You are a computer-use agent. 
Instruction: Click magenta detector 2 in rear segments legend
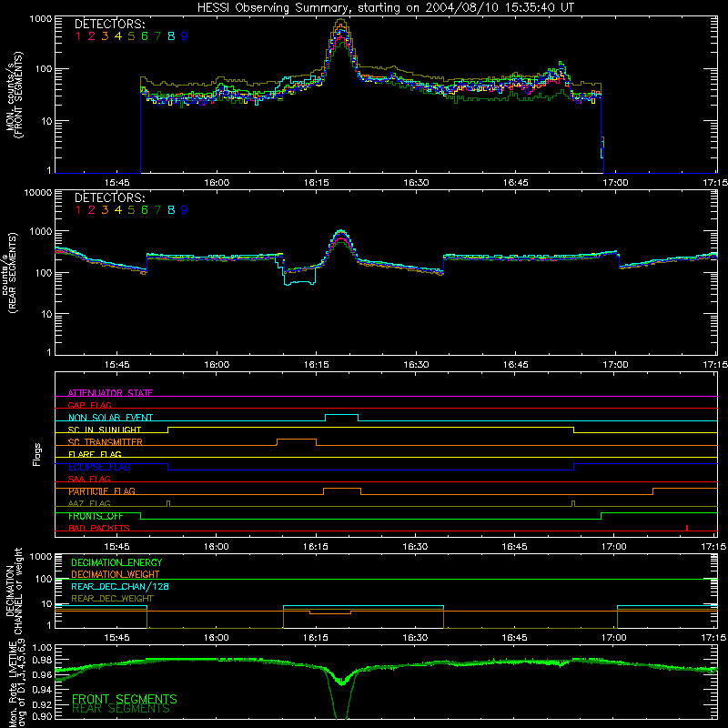[92, 210]
